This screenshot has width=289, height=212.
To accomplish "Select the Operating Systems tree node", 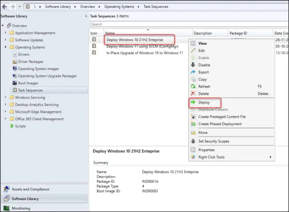I will (30, 47).
